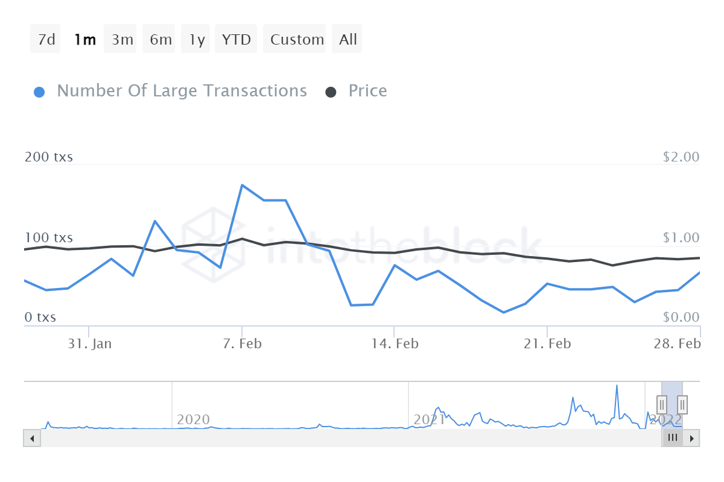Click the transaction peak near 7 Feb

click(x=243, y=186)
